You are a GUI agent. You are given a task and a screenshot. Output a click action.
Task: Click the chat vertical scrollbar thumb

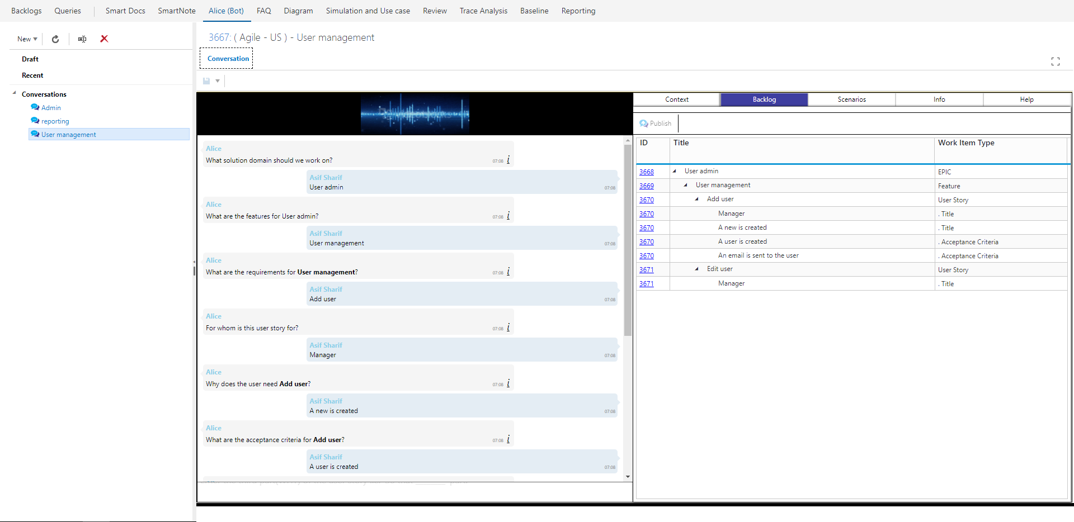tap(628, 240)
